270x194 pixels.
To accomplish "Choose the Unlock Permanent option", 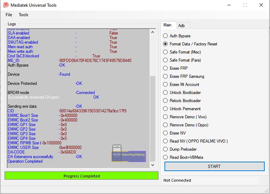I will (x=182, y=108).
